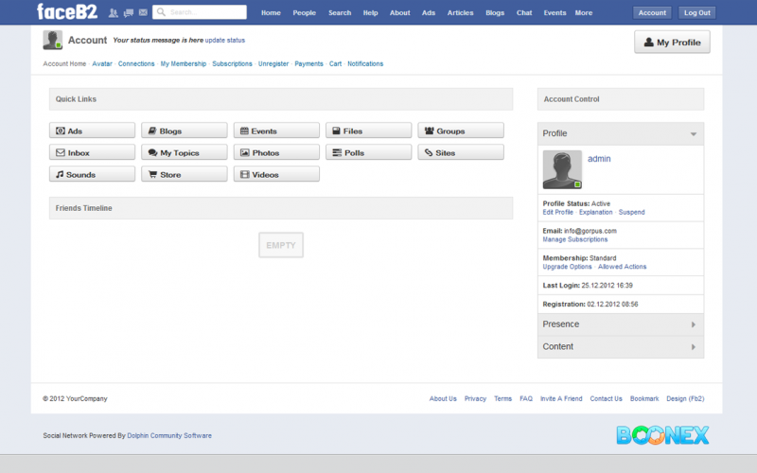Screen dimensions: 757x473
Task: Expand the Presence section
Action: click(x=621, y=324)
